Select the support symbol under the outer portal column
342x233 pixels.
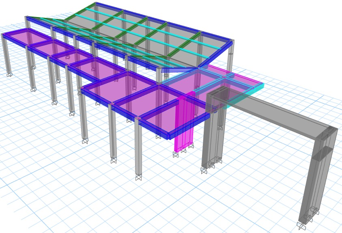pyautogui.click(x=301, y=226)
